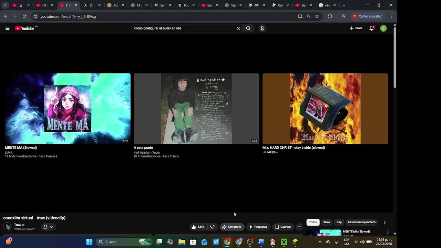This screenshot has height=248, width=441.
Task: Select the Traw filter chip
Action: [x=327, y=223]
